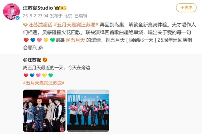Screen dimensions: 202x134
Task: Open the stage group photo thumbnail
Action: (x=44, y=111)
